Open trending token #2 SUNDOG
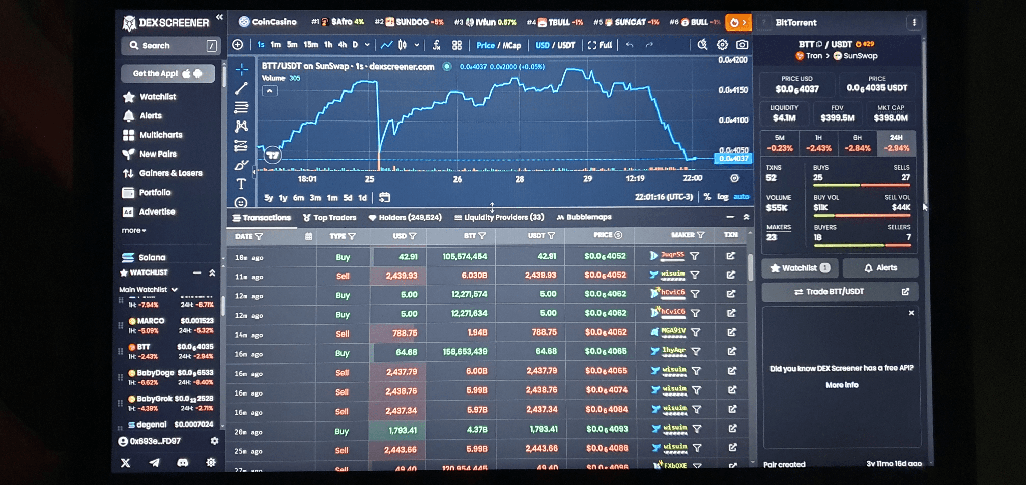 [x=409, y=22]
